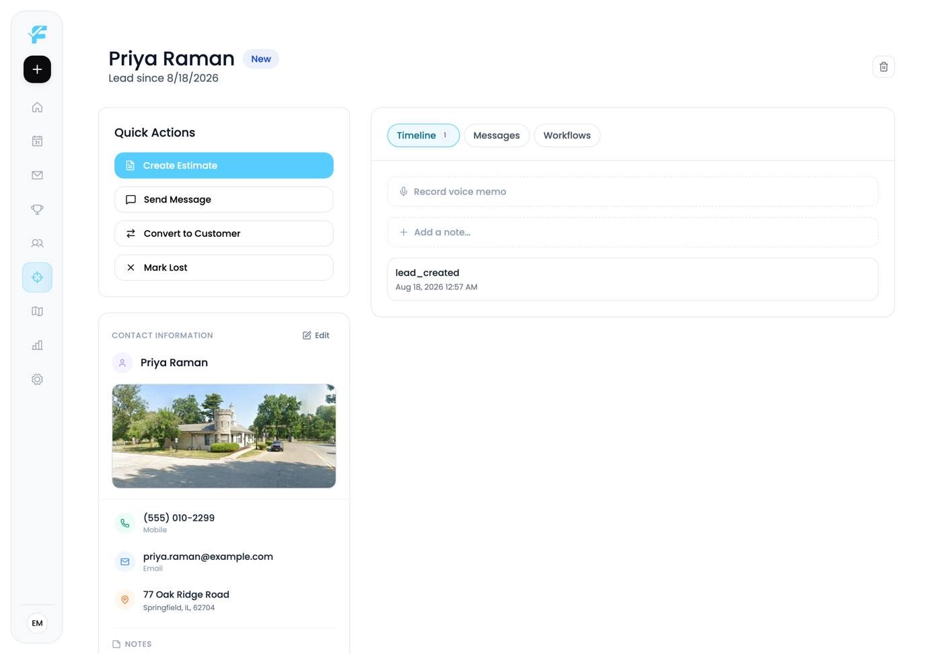Open the Trophy icon in the sidebar
Screen dimensions: 942x654
tap(37, 209)
